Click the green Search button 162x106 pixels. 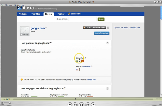[x=101, y=19]
